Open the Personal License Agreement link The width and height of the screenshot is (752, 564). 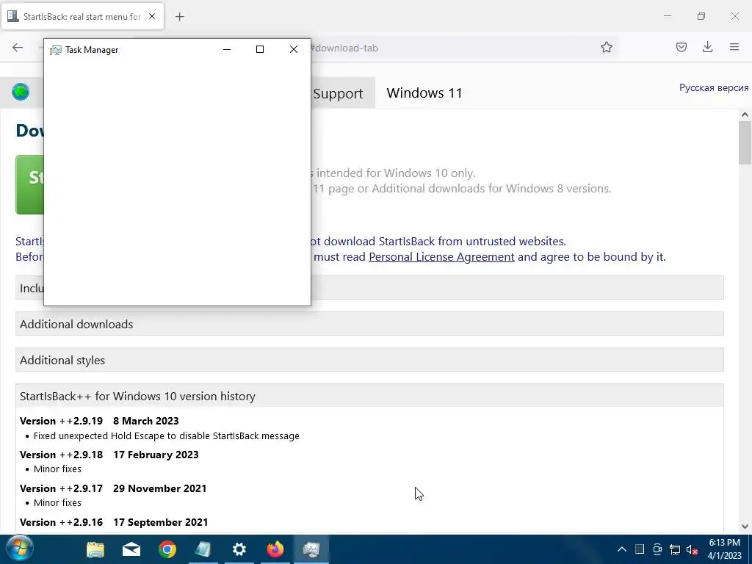tap(441, 256)
